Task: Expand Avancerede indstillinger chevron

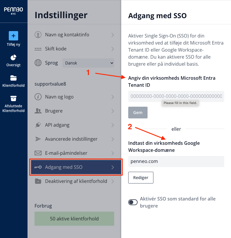Action: tap(113, 139)
